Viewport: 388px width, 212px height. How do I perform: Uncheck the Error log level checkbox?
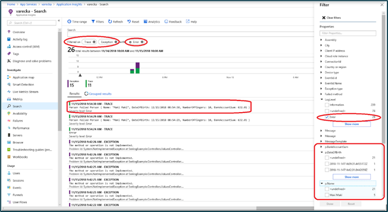click(x=327, y=117)
